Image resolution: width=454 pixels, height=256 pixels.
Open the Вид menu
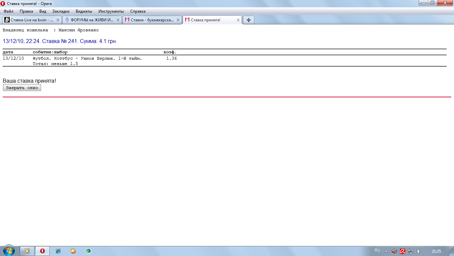43,11
